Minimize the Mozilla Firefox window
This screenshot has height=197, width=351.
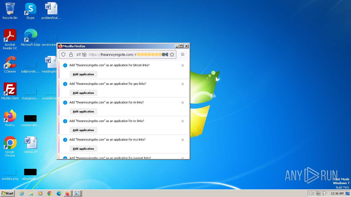[x=177, y=46]
